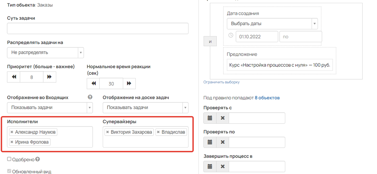Open the 8 объектов link

click(x=267, y=98)
